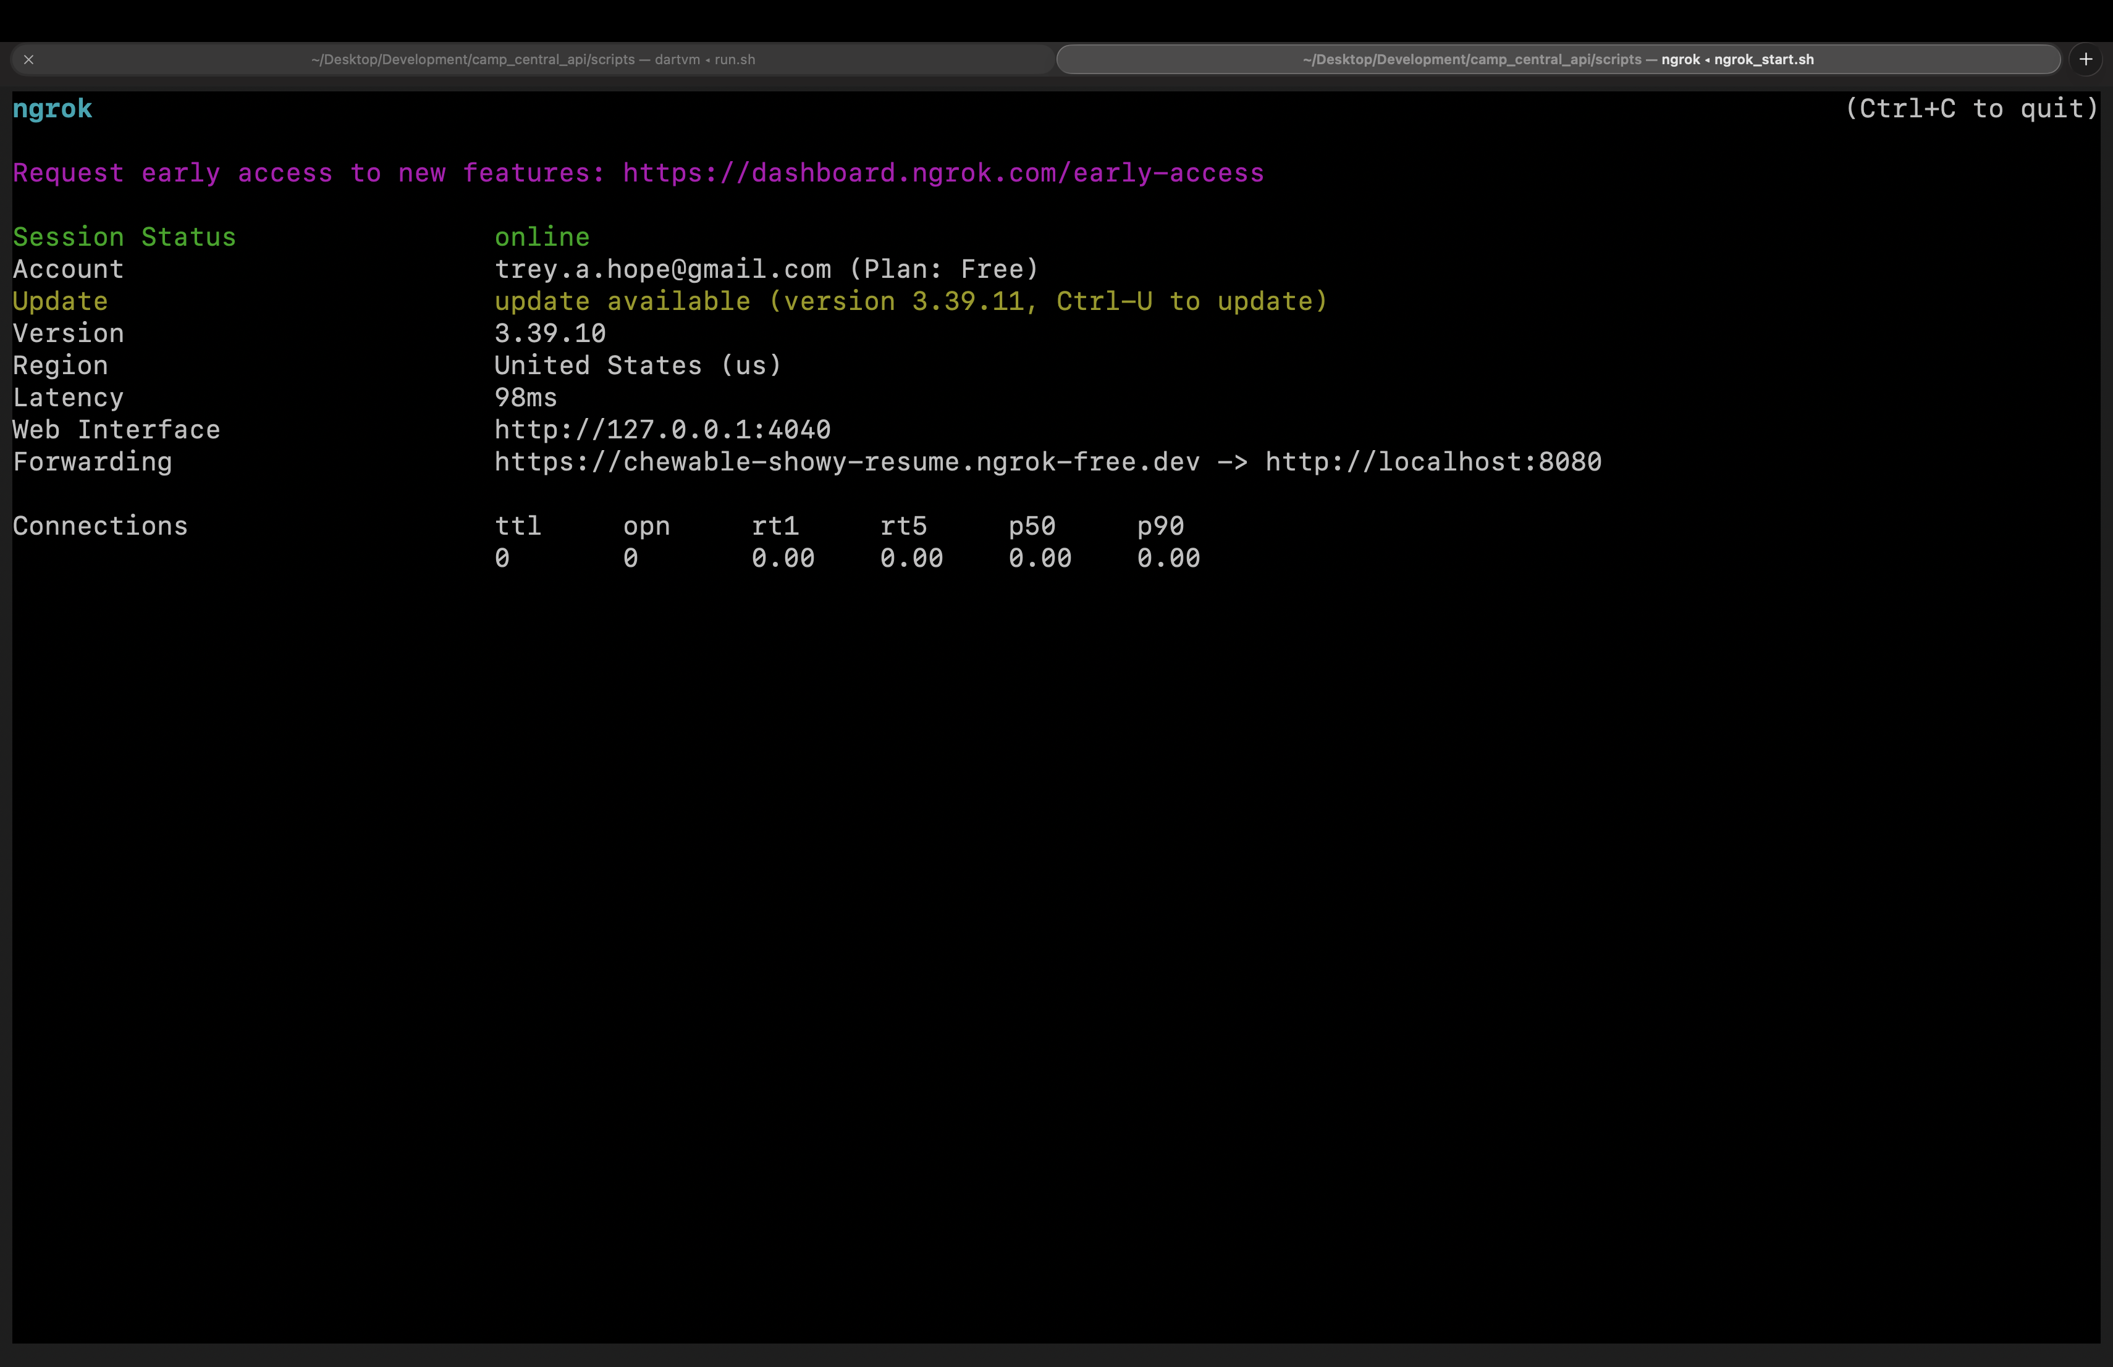The width and height of the screenshot is (2113, 1367).
Task: Click the 'p50' column header
Action: [x=1032, y=526]
